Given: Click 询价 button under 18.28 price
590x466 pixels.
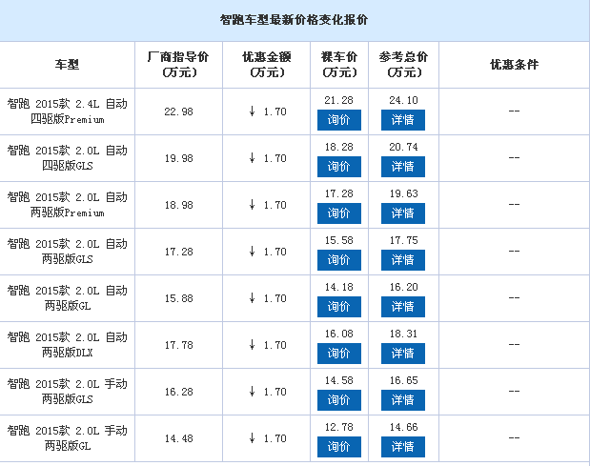Looking at the screenshot, I should pyautogui.click(x=339, y=167).
